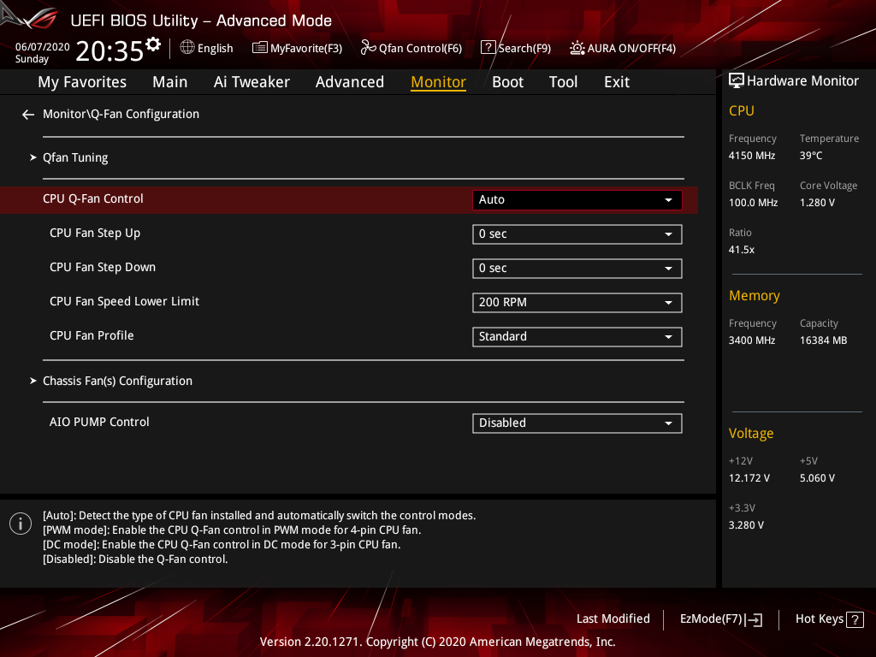Image resolution: width=876 pixels, height=657 pixels.
Task: Click the Last Modified button
Action: 613,619
